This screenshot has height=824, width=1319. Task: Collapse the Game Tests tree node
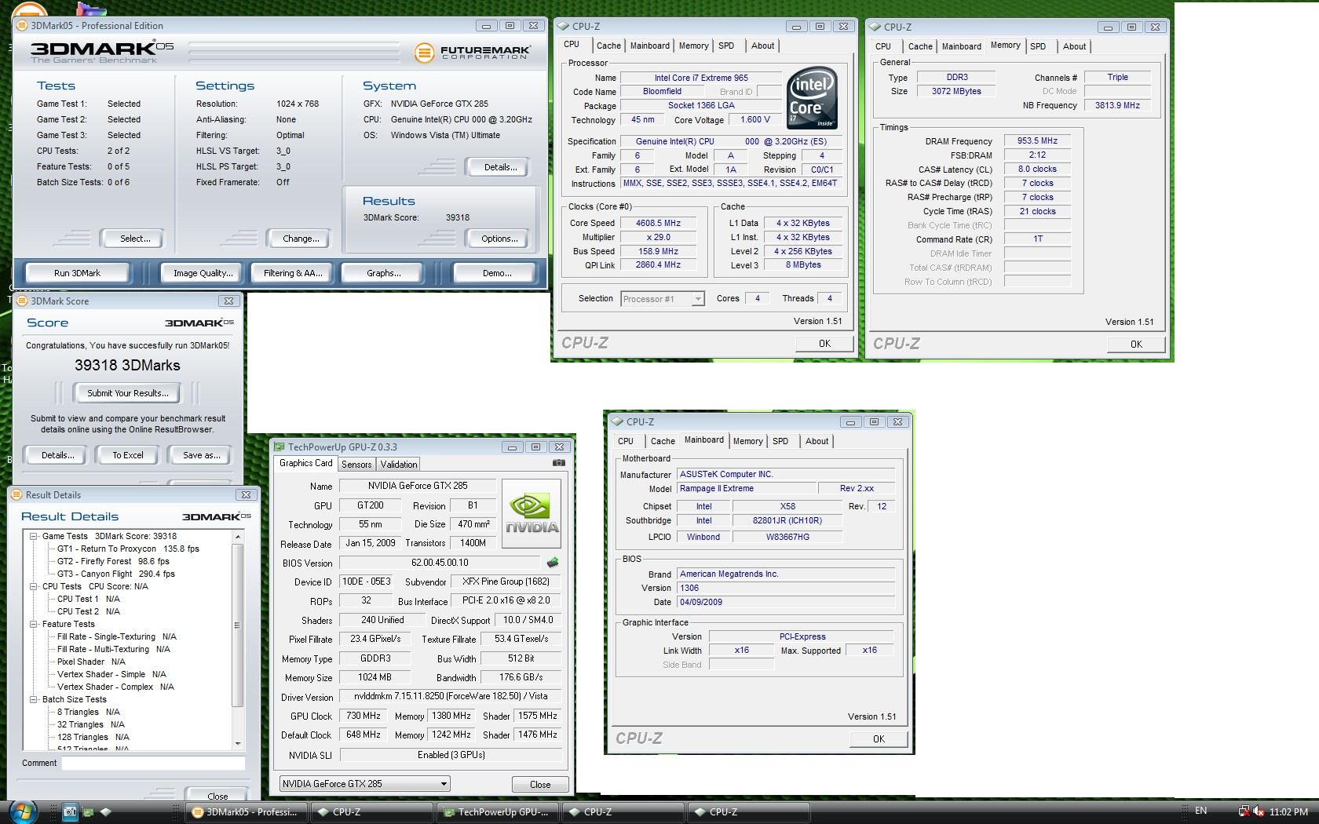(34, 537)
